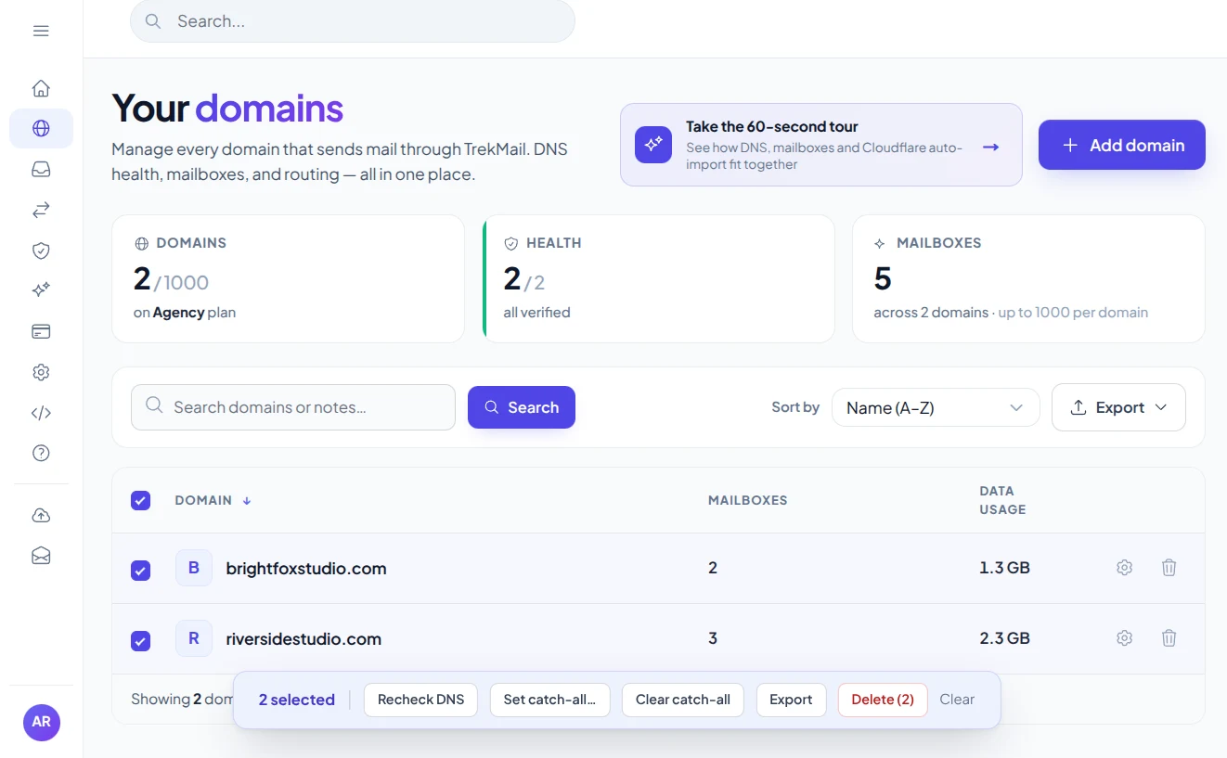The width and height of the screenshot is (1227, 758).
Task: Click the Add domain button
Action: [1122, 145]
